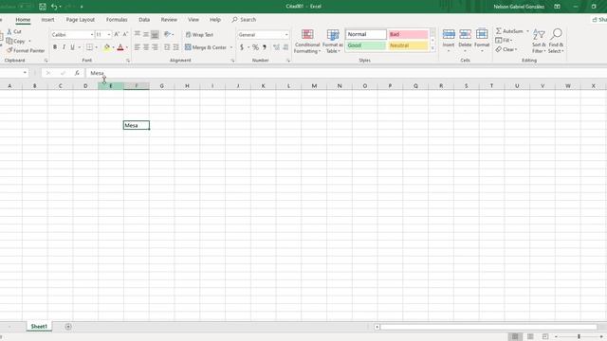Open the Fill menu
Screen dimensions: 607x341
[x=504, y=40]
